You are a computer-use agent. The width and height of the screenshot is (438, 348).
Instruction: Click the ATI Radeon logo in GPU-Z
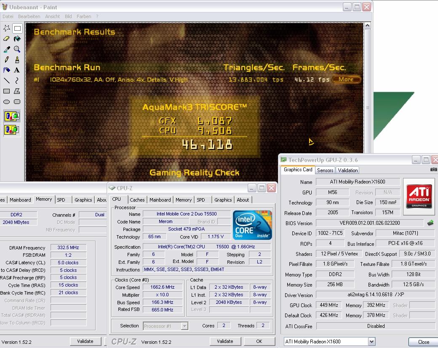[419, 196]
